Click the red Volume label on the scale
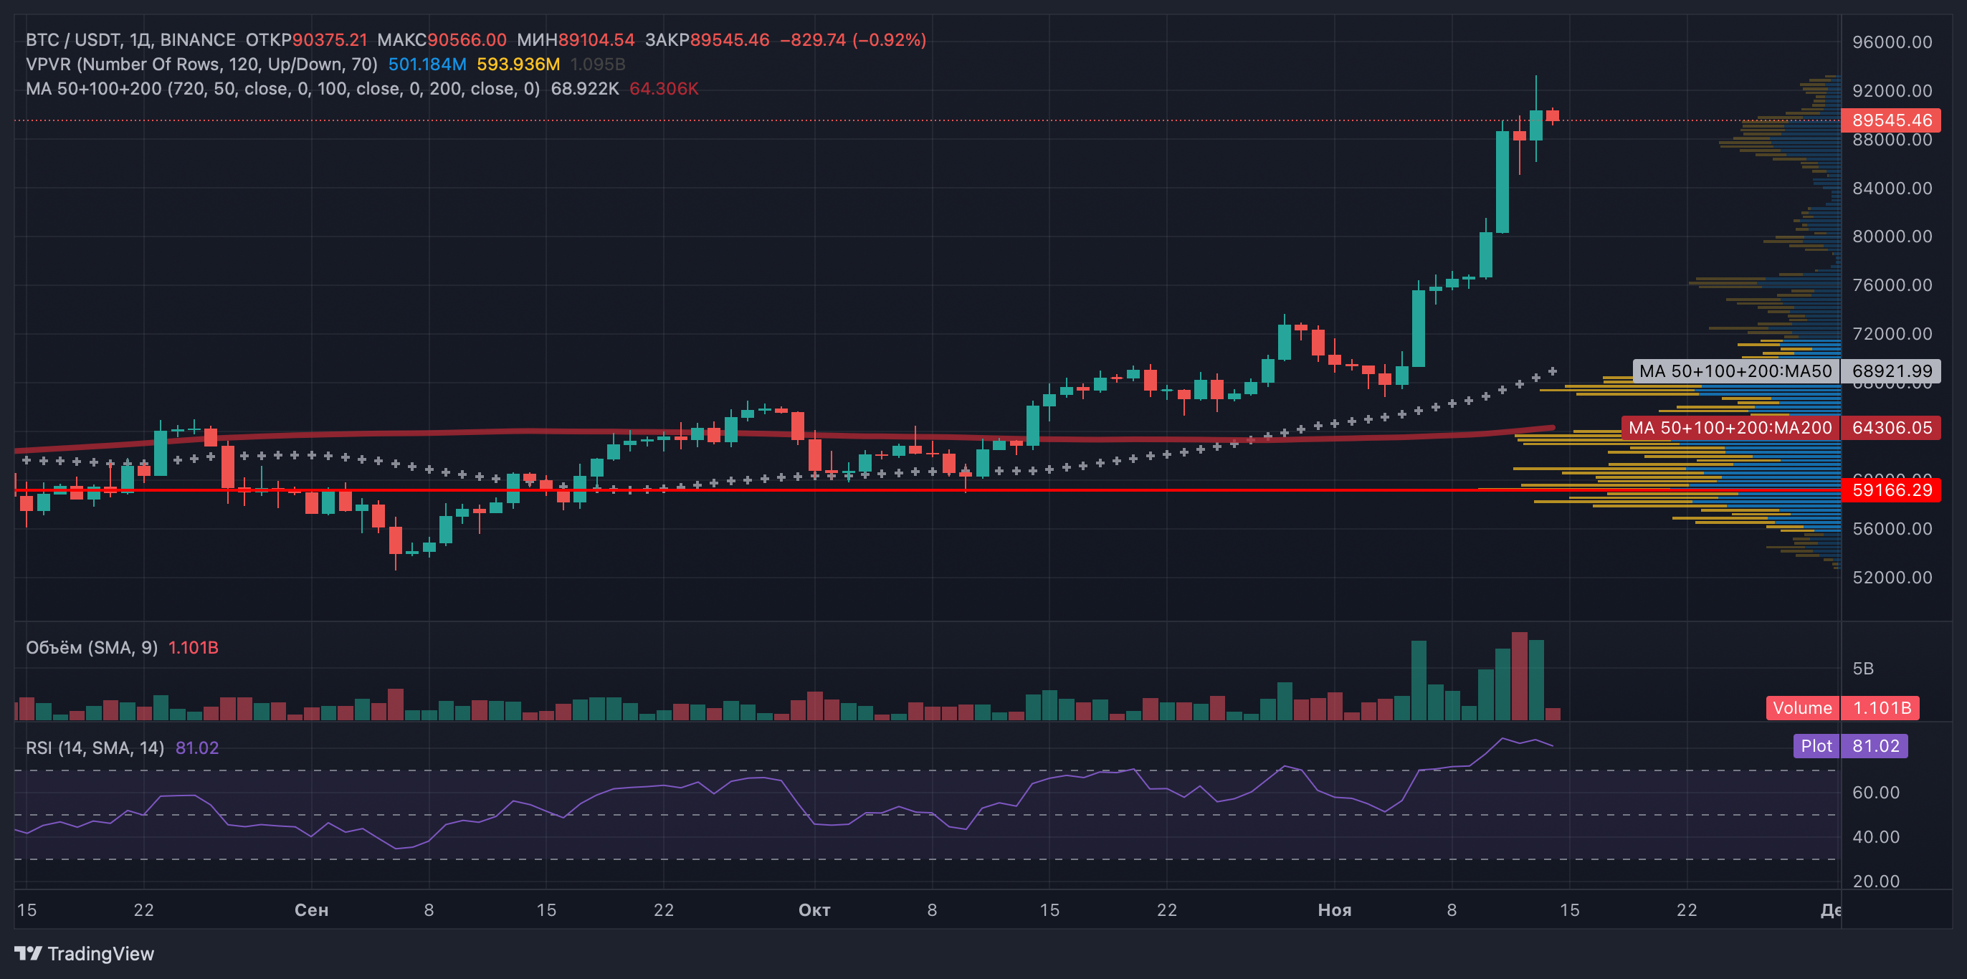The height and width of the screenshot is (979, 1967). coord(1802,708)
